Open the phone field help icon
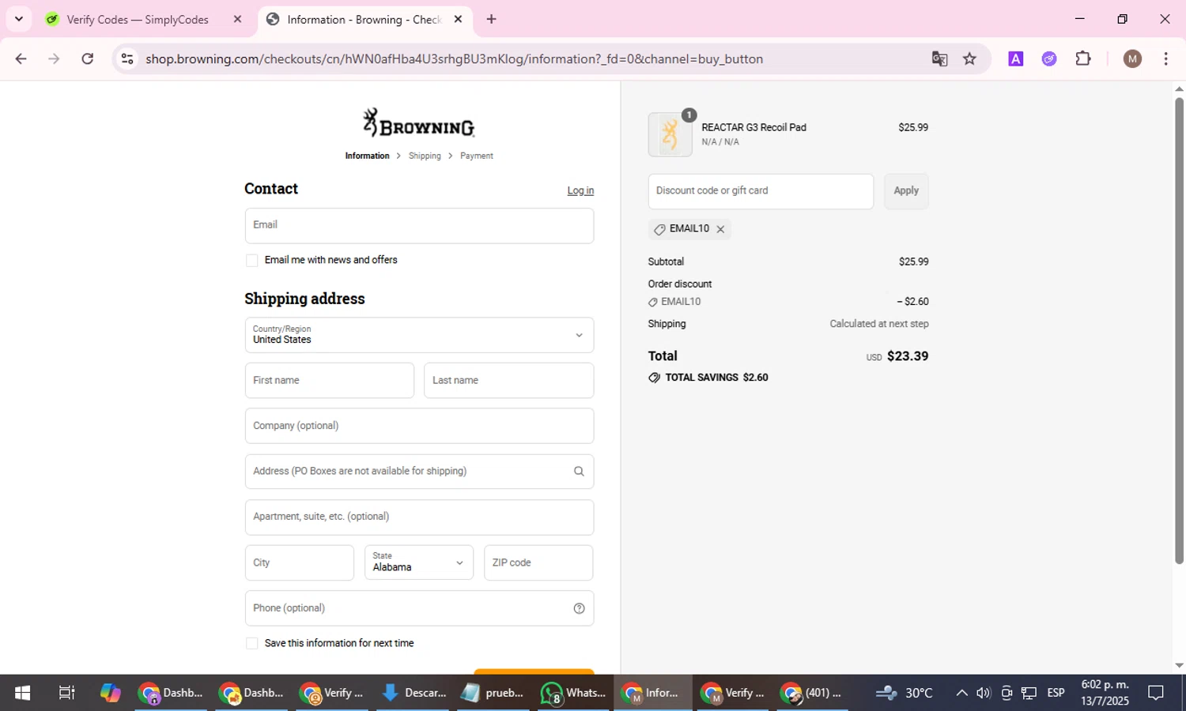 579,608
